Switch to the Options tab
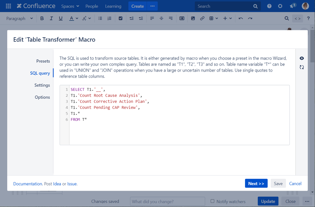Image resolution: width=315 pixels, height=207 pixels. click(x=42, y=97)
